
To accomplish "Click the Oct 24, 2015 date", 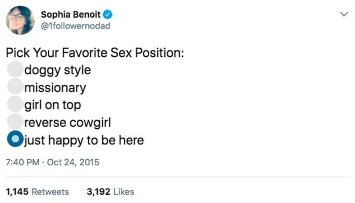I will click(72, 162).
